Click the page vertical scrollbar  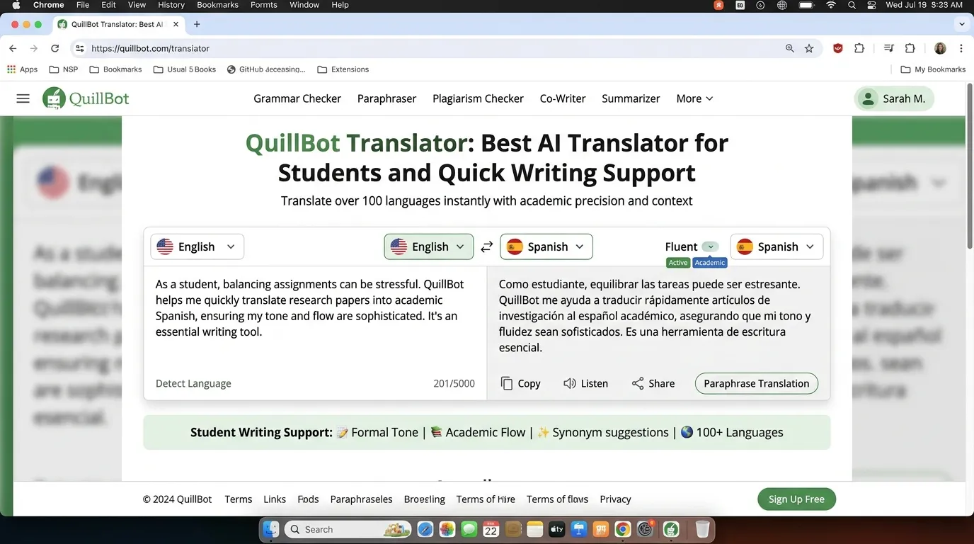[x=970, y=166]
